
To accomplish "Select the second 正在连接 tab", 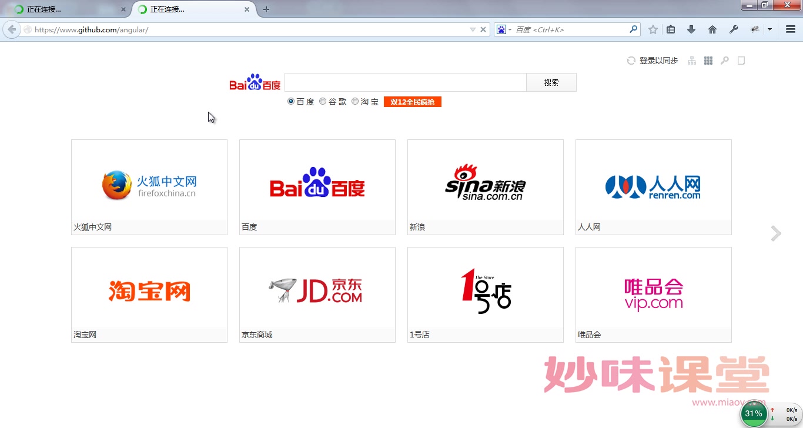I will pyautogui.click(x=194, y=9).
